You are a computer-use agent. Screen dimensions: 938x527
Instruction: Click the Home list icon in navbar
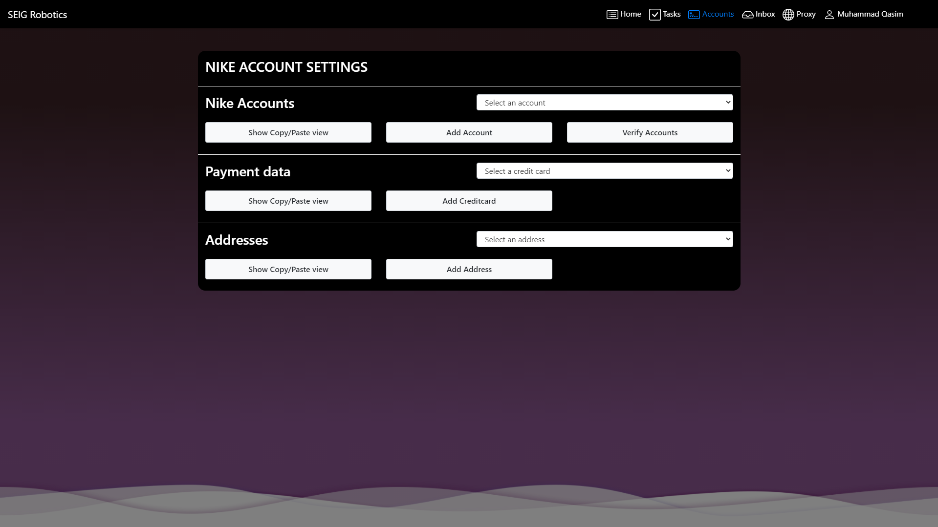pos(612,15)
